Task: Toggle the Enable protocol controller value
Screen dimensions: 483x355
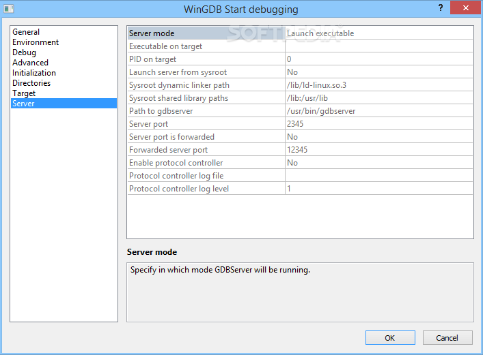Action: point(378,163)
